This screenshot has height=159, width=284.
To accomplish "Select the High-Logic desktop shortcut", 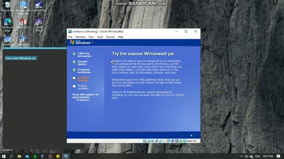I will pyautogui.click(x=23, y=41).
